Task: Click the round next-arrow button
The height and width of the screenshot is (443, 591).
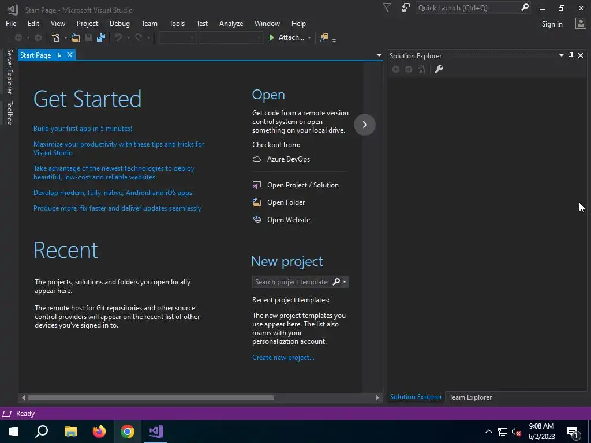Action: tap(365, 125)
